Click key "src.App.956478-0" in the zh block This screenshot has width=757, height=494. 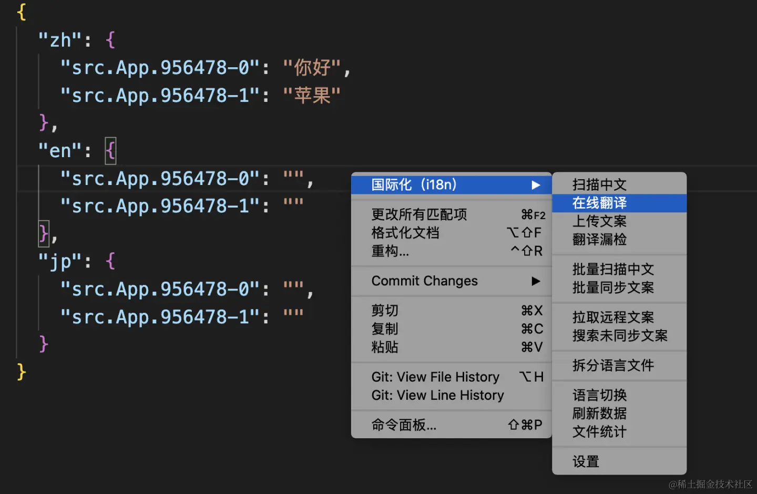[x=160, y=68]
